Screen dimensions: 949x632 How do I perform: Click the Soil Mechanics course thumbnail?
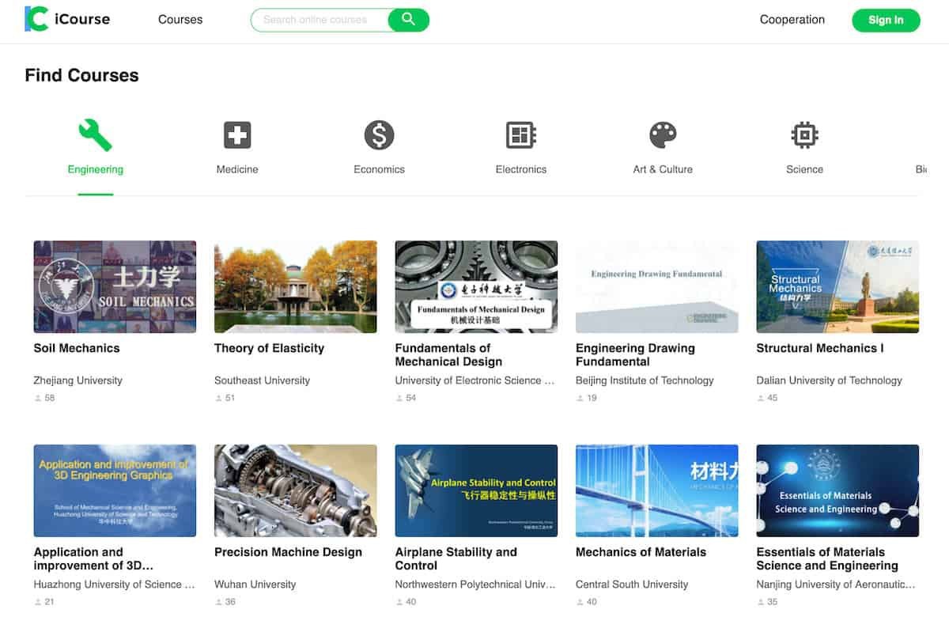point(115,286)
